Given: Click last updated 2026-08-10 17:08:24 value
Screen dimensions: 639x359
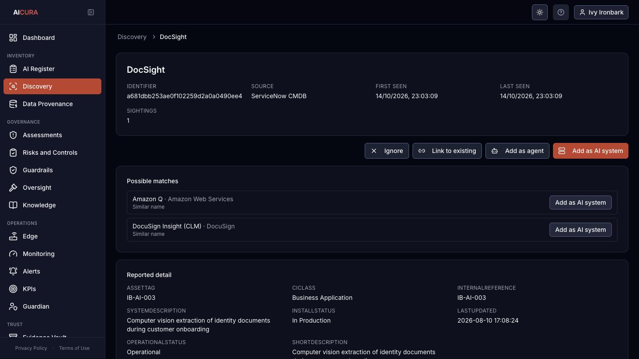Looking at the screenshot, I should [488, 320].
